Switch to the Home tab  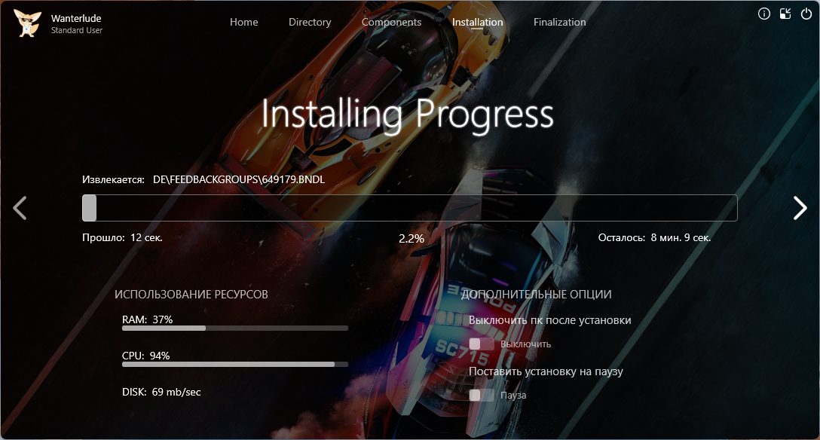point(243,23)
